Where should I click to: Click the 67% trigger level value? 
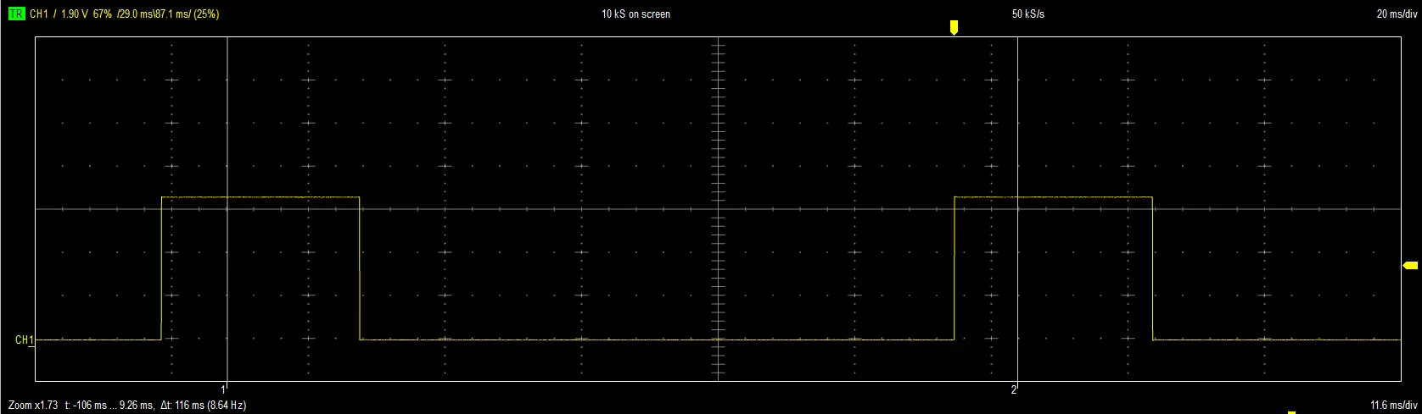pyautogui.click(x=103, y=14)
